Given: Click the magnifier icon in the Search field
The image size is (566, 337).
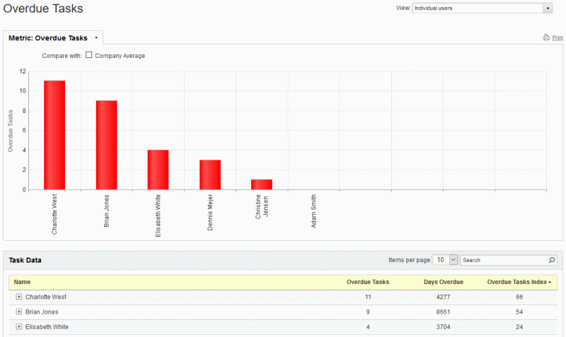Looking at the screenshot, I should (552, 260).
